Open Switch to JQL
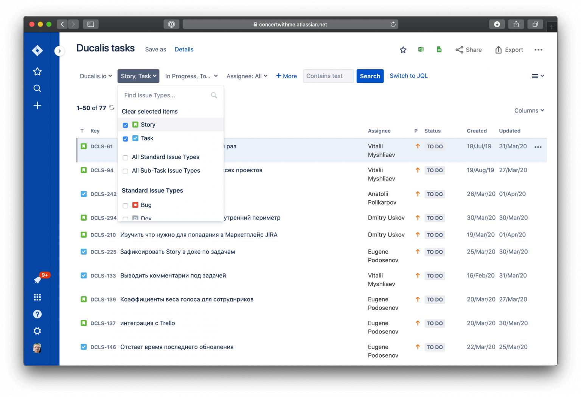Viewport: 581px width, 397px height. tap(409, 76)
